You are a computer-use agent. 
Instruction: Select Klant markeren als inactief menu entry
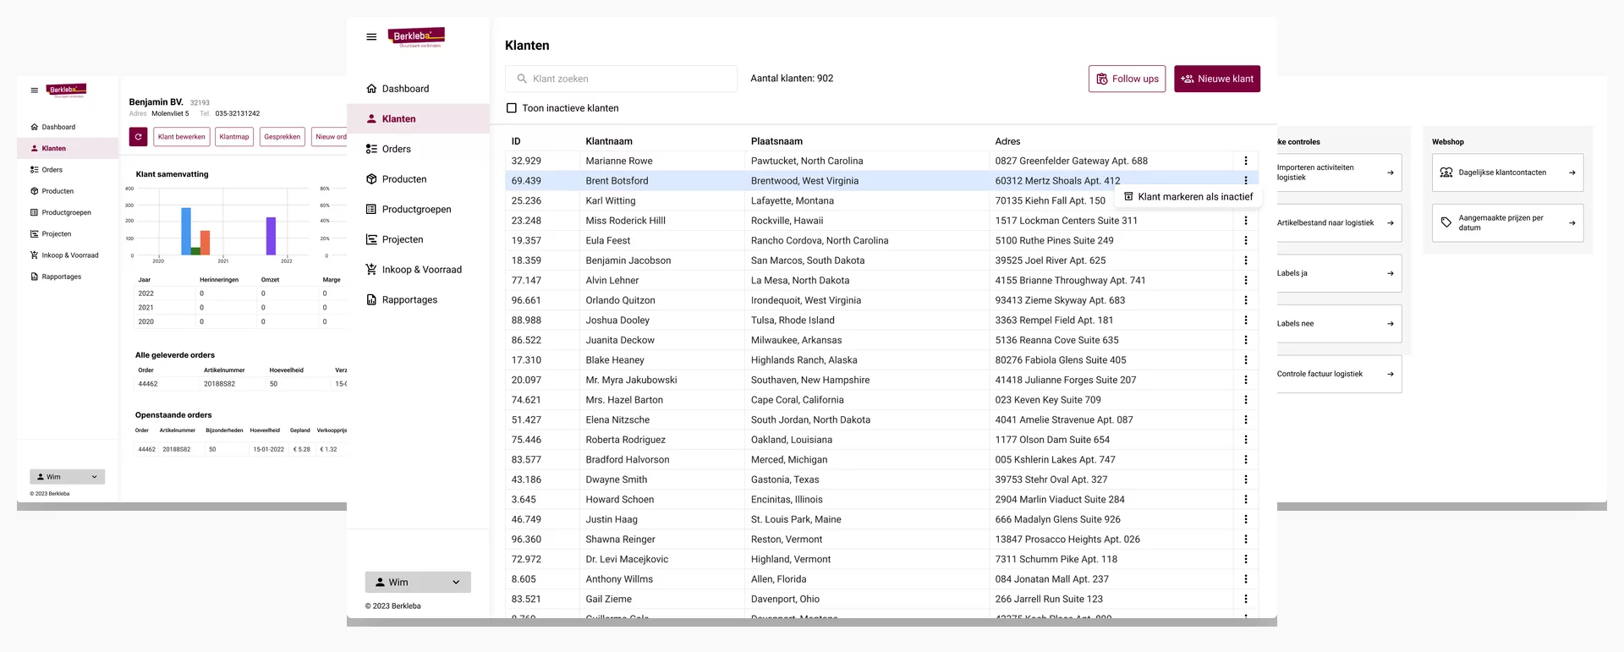click(1188, 196)
